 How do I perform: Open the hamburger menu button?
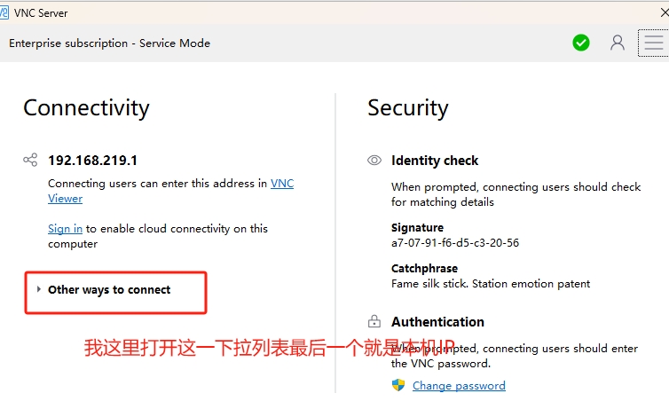pos(653,43)
